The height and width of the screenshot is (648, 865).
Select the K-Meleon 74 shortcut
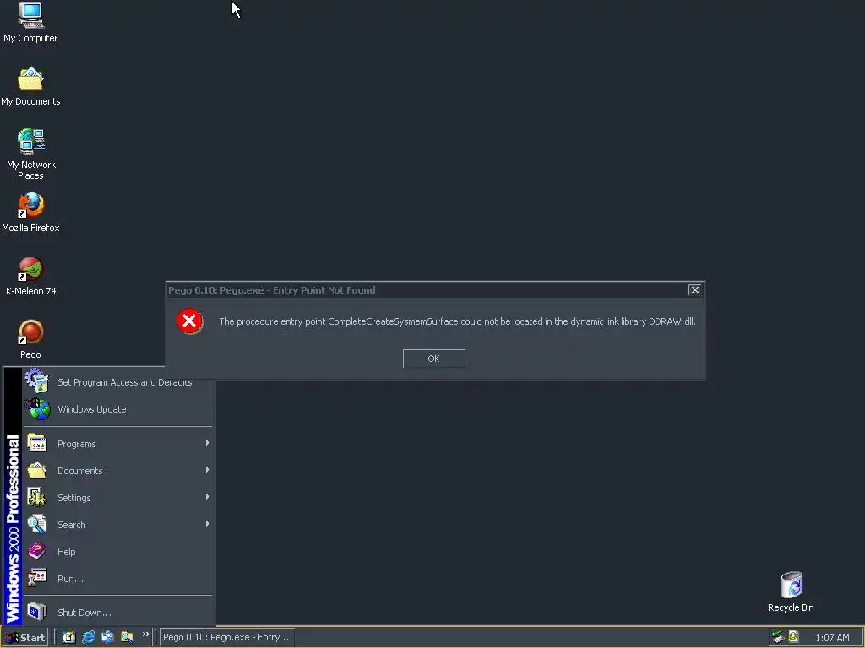30,276
